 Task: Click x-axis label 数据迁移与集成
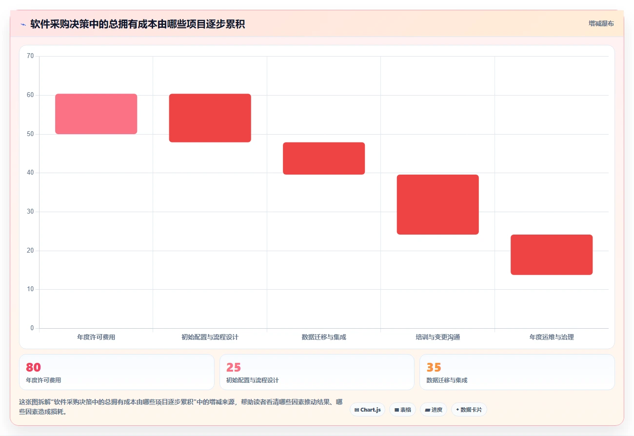click(324, 337)
